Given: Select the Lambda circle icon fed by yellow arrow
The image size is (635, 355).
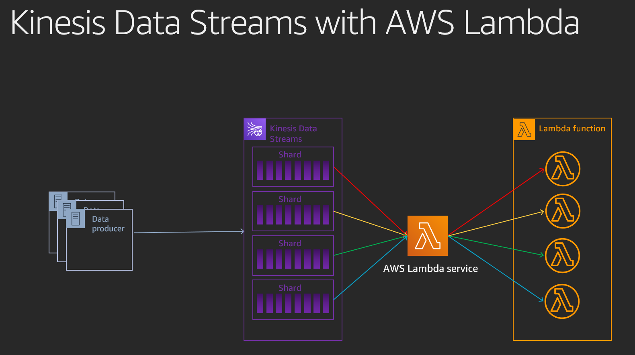Looking at the screenshot, I should coord(563,211).
